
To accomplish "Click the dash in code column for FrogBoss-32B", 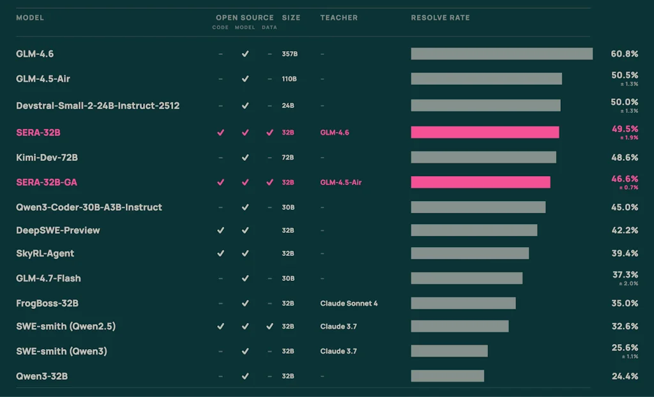I will click(220, 303).
